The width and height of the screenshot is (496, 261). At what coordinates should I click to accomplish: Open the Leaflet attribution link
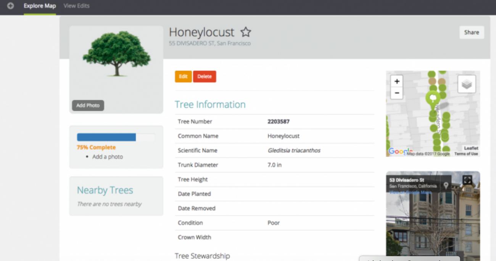[x=471, y=148]
